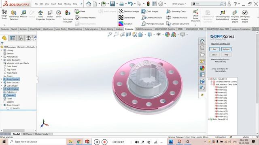Switch to PropertyManager tab icon
Viewport: 259px width, 145px height.
[x=13, y=38]
